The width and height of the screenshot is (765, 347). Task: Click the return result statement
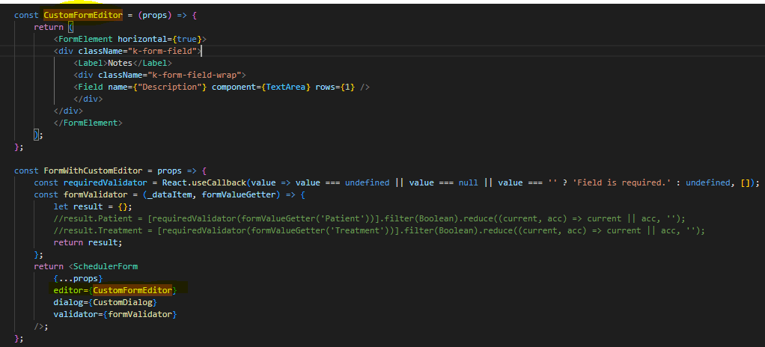tap(88, 242)
